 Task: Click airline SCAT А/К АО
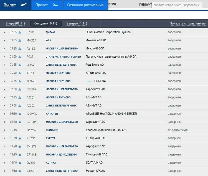pos(94,163)
